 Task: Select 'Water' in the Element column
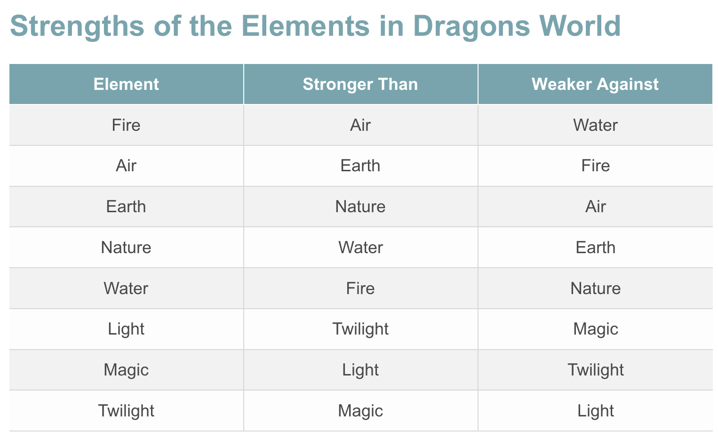126,288
